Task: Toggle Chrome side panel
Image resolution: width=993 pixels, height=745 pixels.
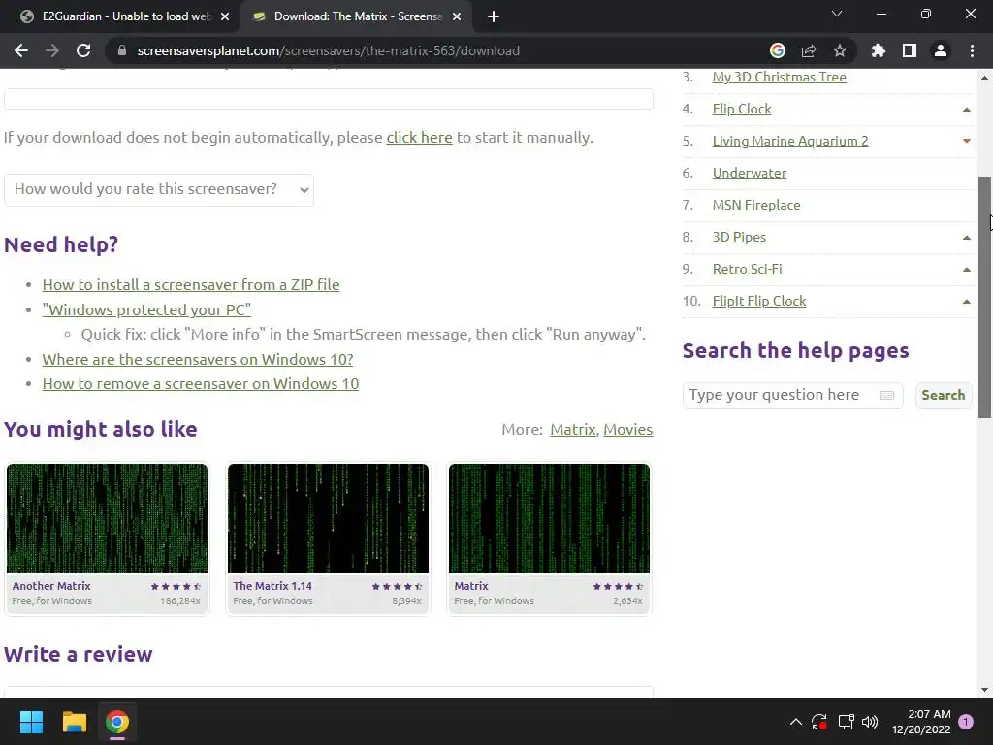Action: pyautogui.click(x=910, y=50)
